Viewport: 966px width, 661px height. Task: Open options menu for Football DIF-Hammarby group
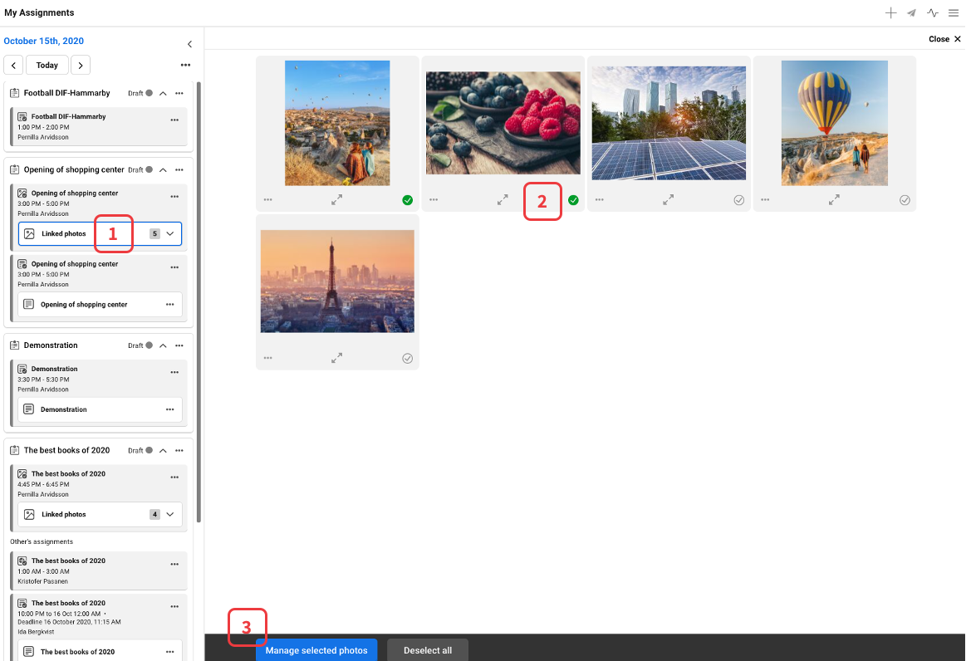(x=179, y=94)
